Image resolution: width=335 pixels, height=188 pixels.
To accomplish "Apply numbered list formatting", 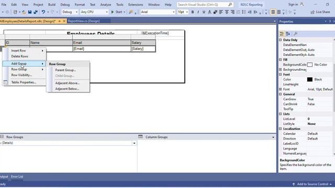I will [x=238, y=12].
